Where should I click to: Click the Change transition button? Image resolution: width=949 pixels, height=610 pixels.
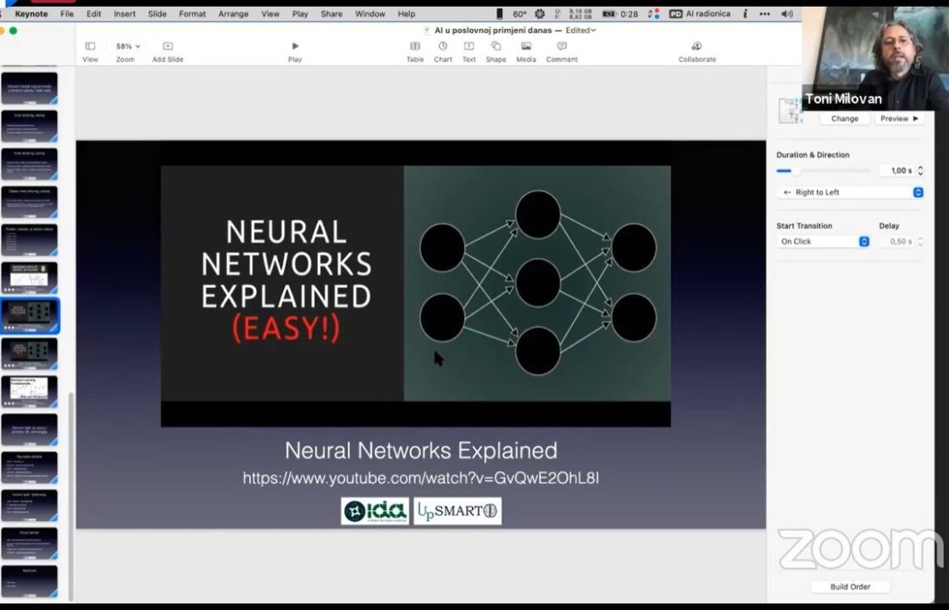(x=844, y=119)
